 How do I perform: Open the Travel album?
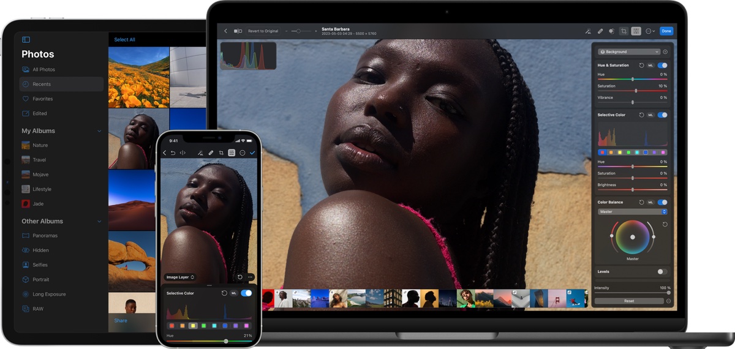coord(61,160)
